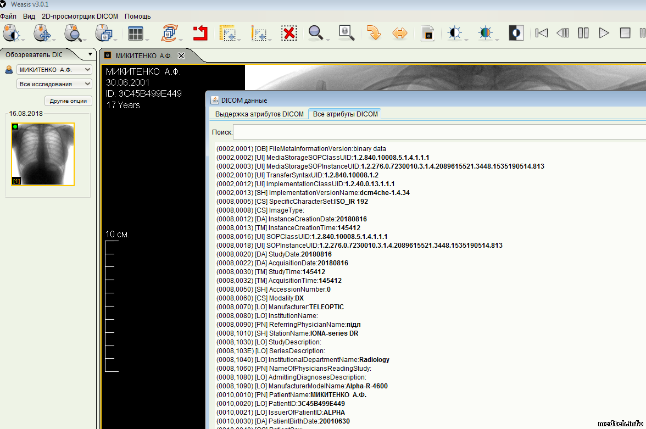Click the rotate image clockwise icon

coord(374,34)
